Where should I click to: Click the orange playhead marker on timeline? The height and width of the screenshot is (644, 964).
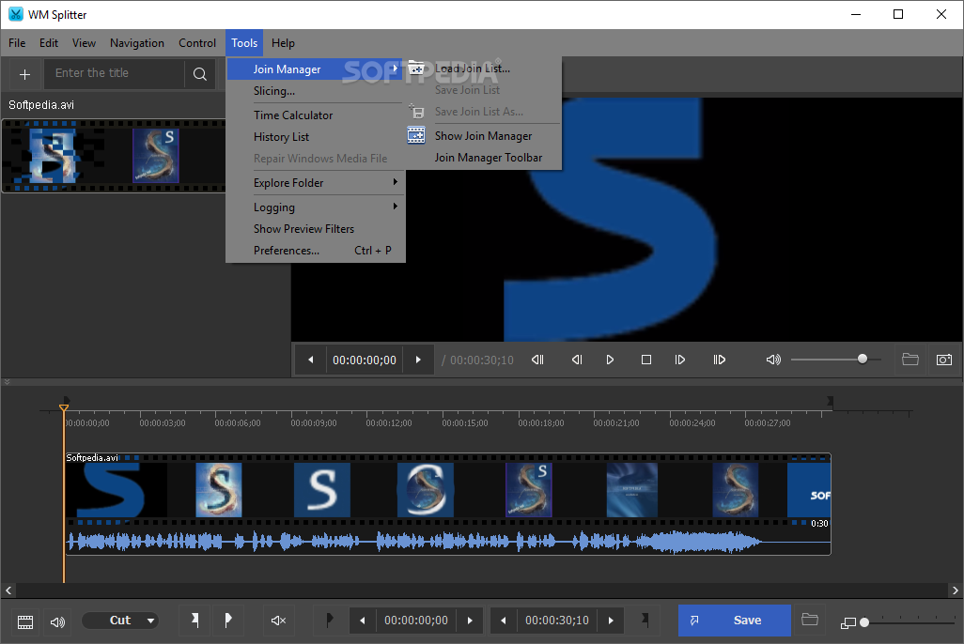point(63,408)
